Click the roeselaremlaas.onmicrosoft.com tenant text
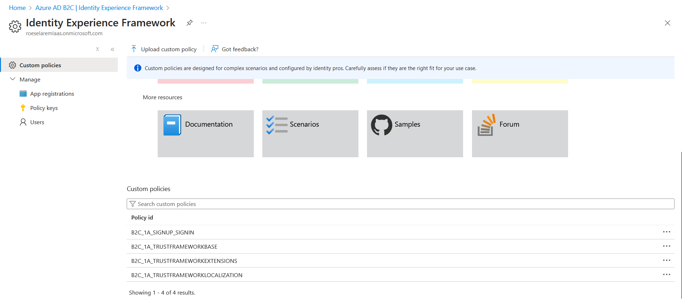682x307 pixels. [64, 33]
